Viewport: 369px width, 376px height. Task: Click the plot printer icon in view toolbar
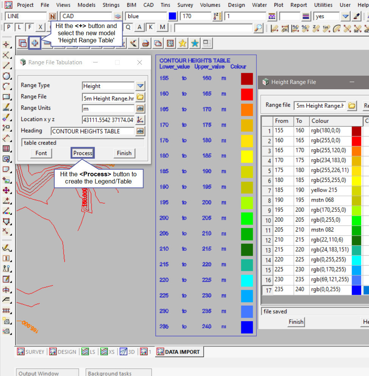tap(145, 43)
